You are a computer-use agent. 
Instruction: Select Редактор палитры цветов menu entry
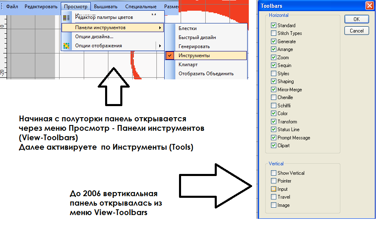click(x=113, y=17)
